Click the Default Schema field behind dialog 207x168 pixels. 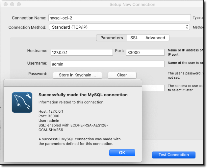tap(153, 88)
